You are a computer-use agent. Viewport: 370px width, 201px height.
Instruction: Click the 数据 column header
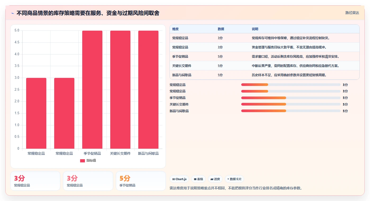click(x=221, y=29)
